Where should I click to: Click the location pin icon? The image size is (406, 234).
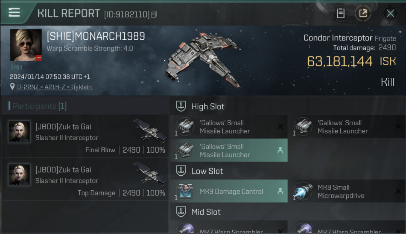pyautogui.click(x=12, y=87)
